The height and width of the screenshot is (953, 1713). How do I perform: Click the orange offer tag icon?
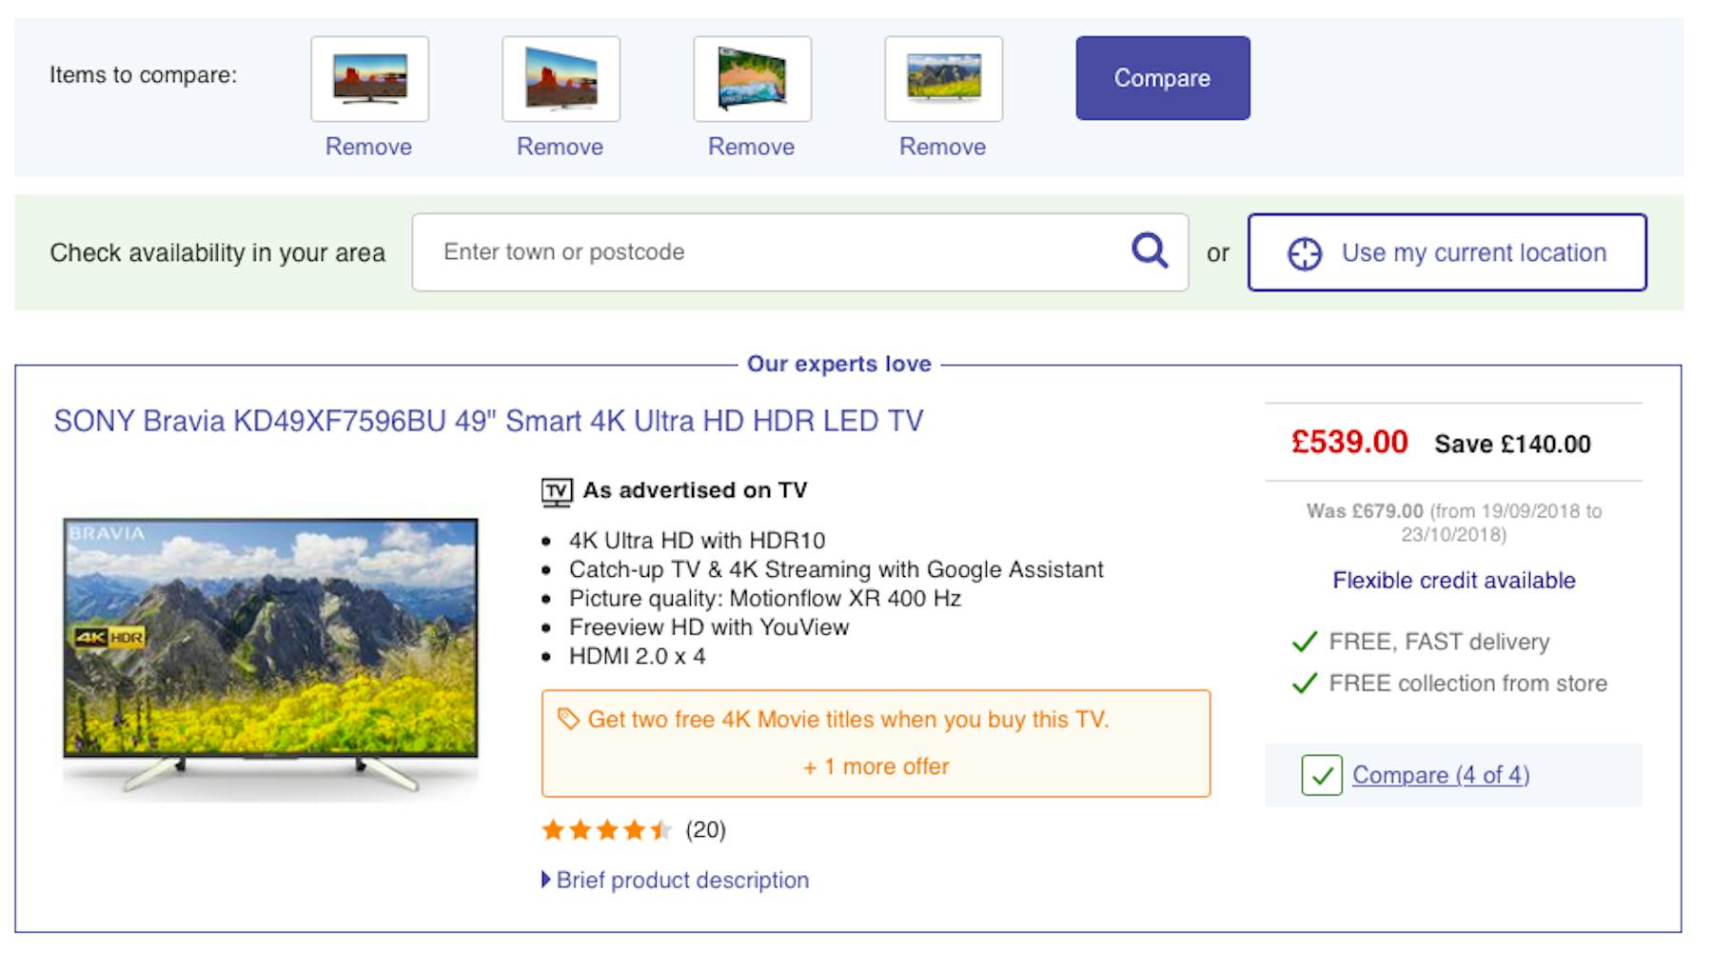pyautogui.click(x=567, y=719)
